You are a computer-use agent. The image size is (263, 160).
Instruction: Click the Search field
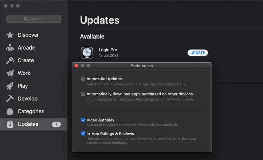(x=33, y=19)
